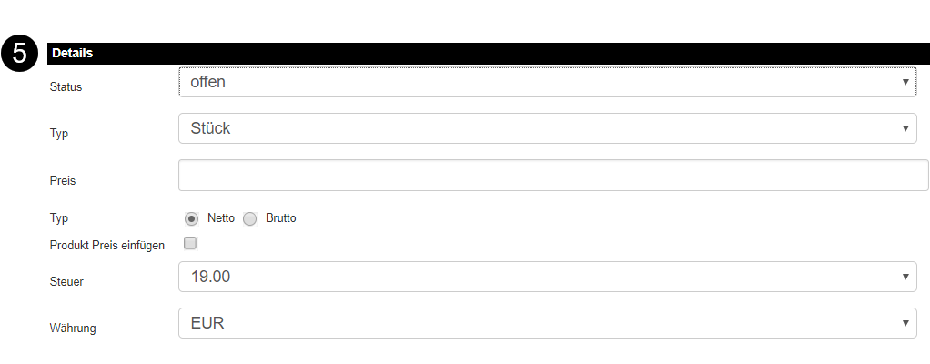Expand the Währung dropdown showing EUR
The image size is (930, 364).
coord(546,323)
